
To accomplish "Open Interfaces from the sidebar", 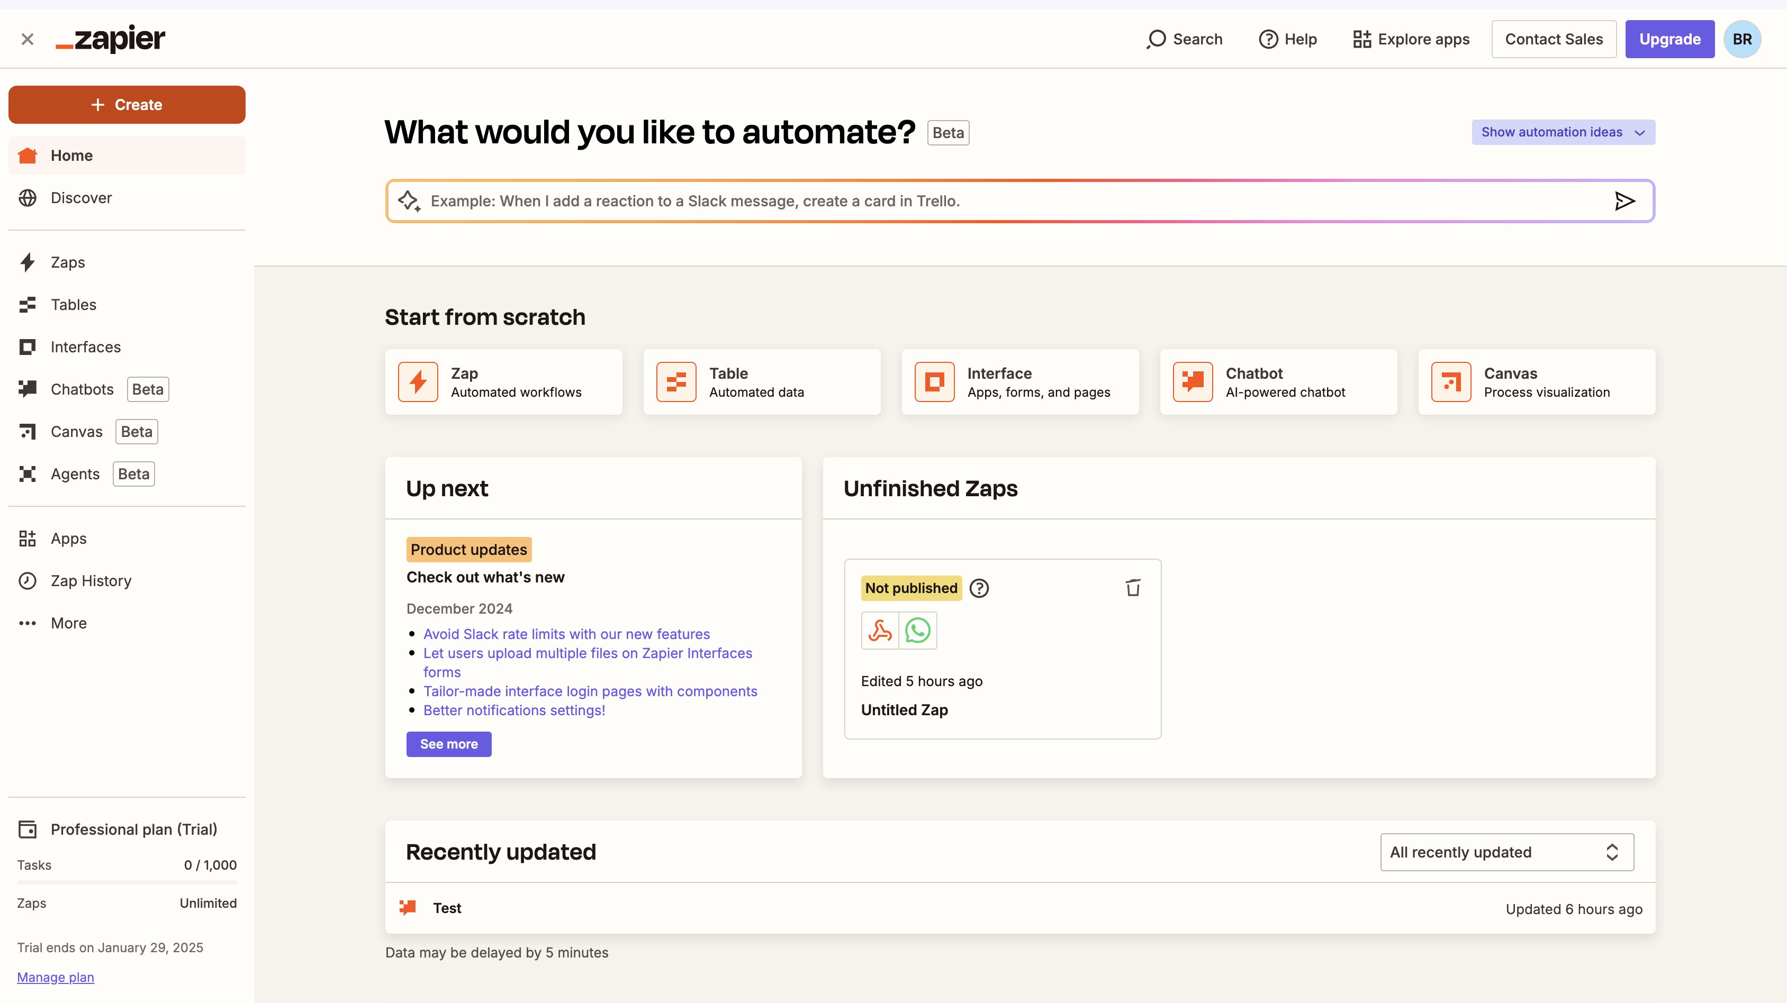I will (x=127, y=347).
